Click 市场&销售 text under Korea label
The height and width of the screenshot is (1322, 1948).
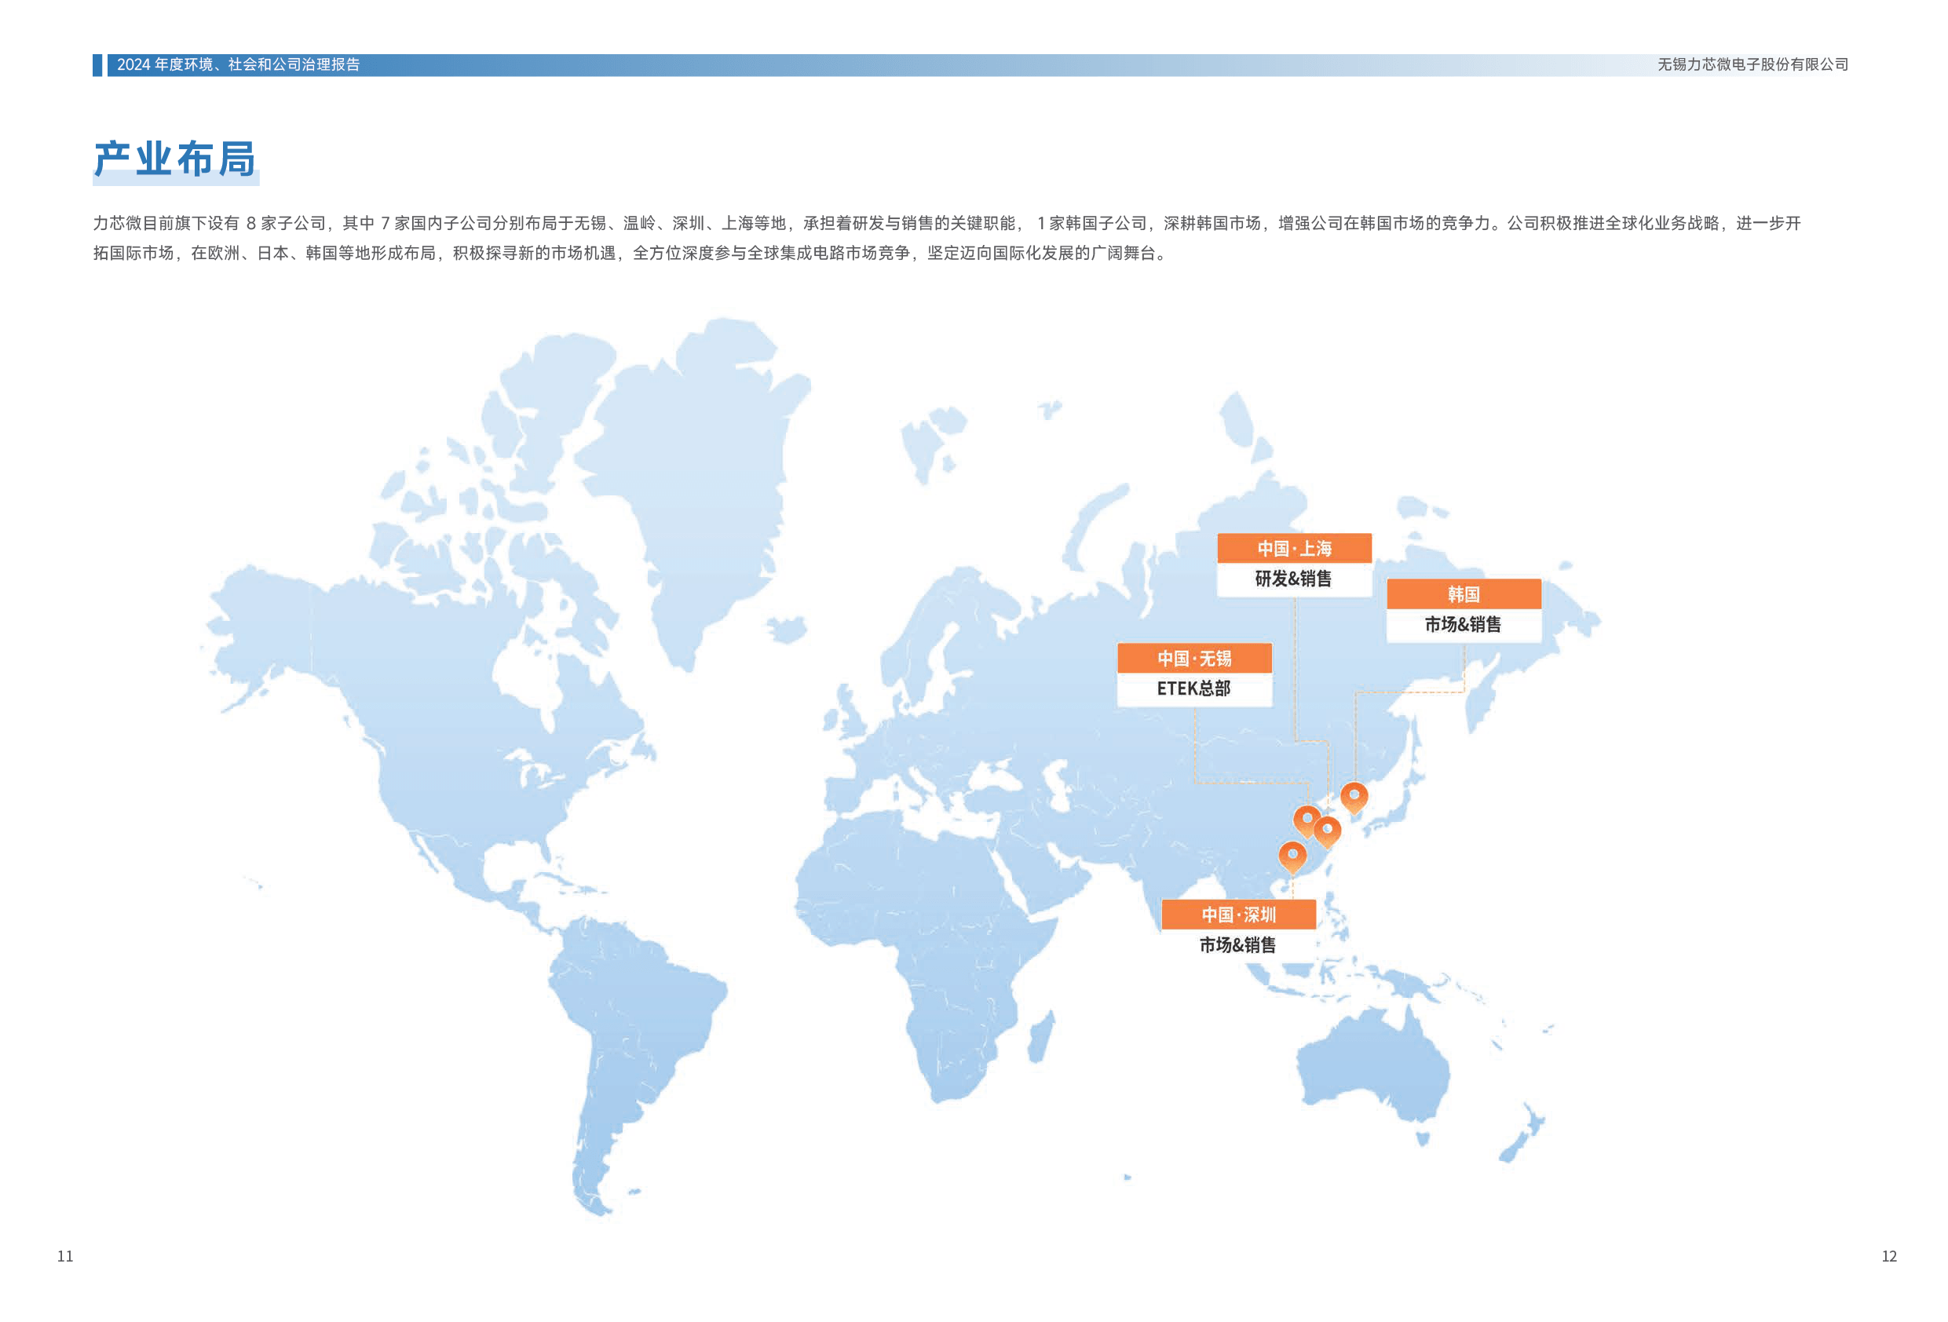1463,625
